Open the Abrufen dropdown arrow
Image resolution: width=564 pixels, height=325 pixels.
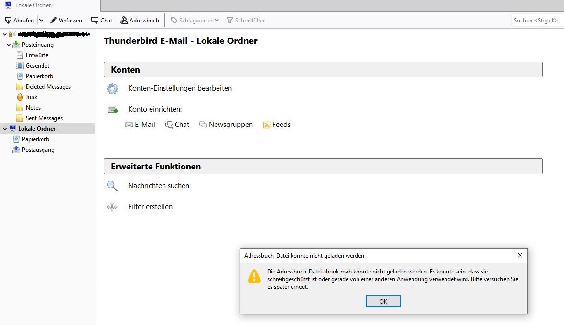(x=42, y=21)
